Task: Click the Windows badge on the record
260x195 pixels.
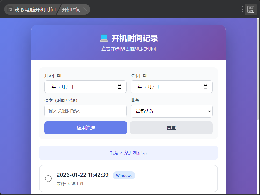Action: click(x=124, y=176)
